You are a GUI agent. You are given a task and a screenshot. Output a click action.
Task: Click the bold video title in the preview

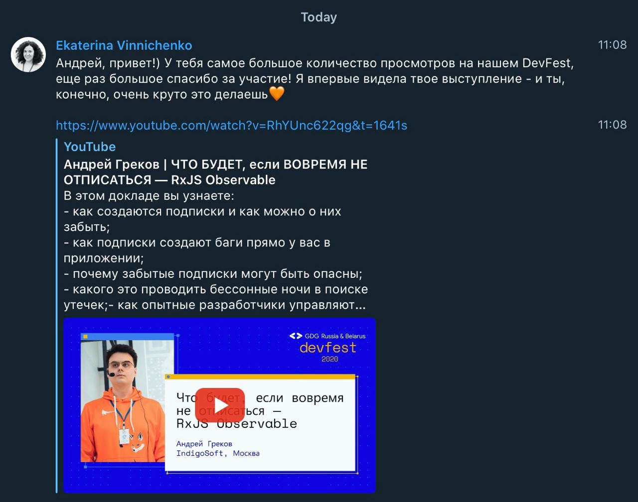216,172
